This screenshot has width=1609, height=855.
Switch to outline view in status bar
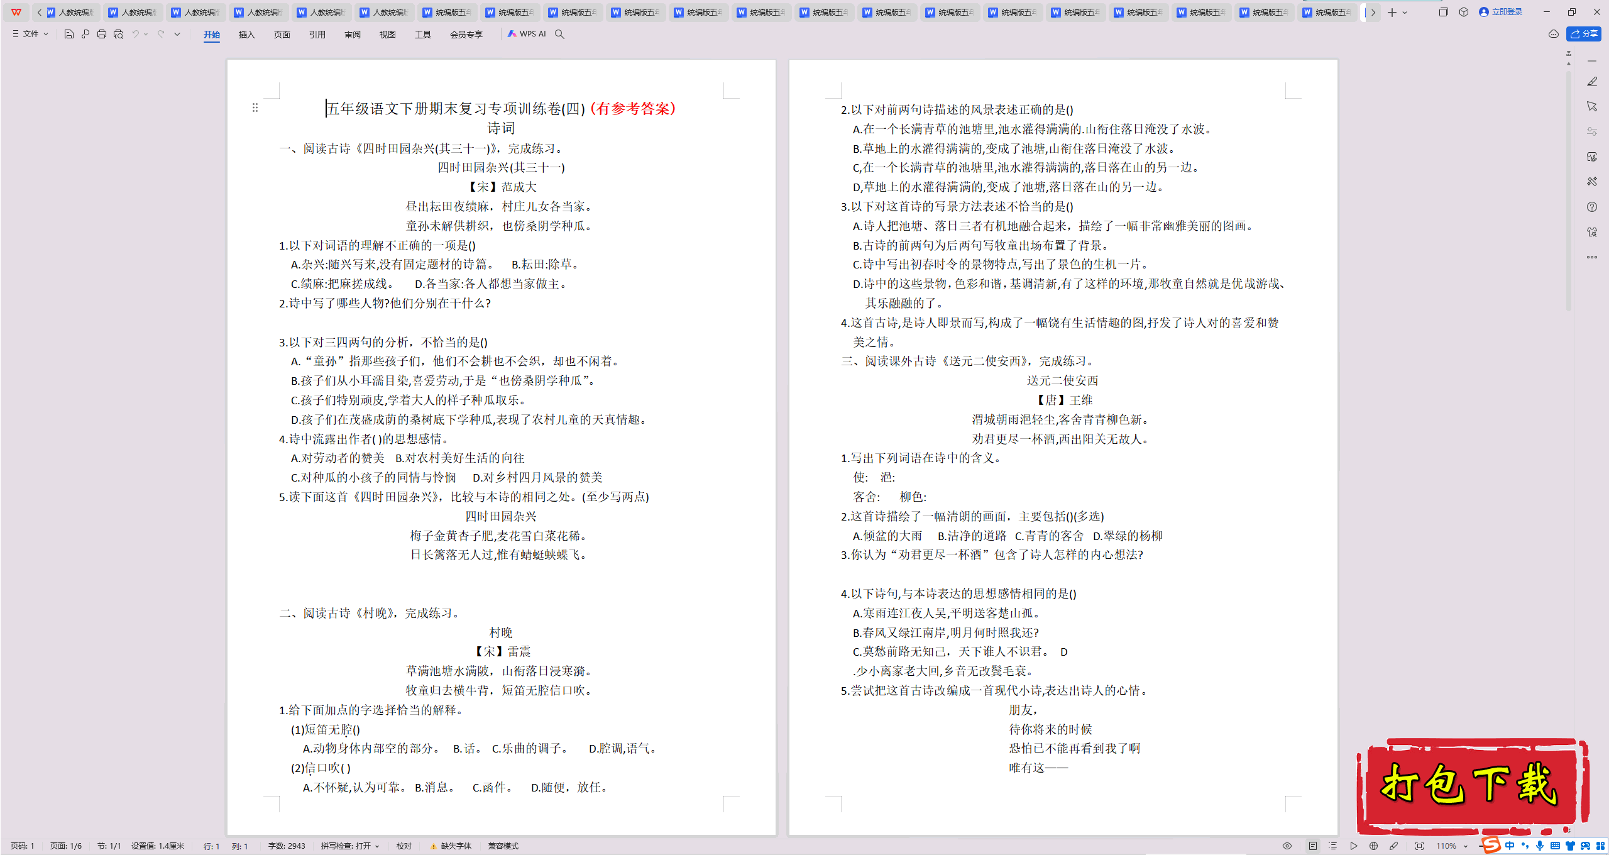[x=1332, y=846]
